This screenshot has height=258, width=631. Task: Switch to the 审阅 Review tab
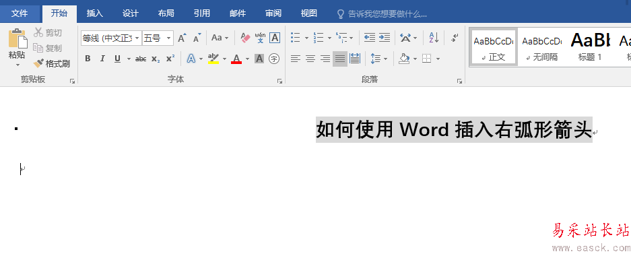pyautogui.click(x=273, y=13)
